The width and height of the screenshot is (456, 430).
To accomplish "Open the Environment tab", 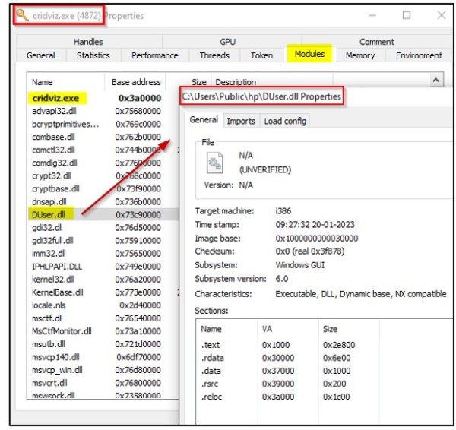I will point(419,55).
